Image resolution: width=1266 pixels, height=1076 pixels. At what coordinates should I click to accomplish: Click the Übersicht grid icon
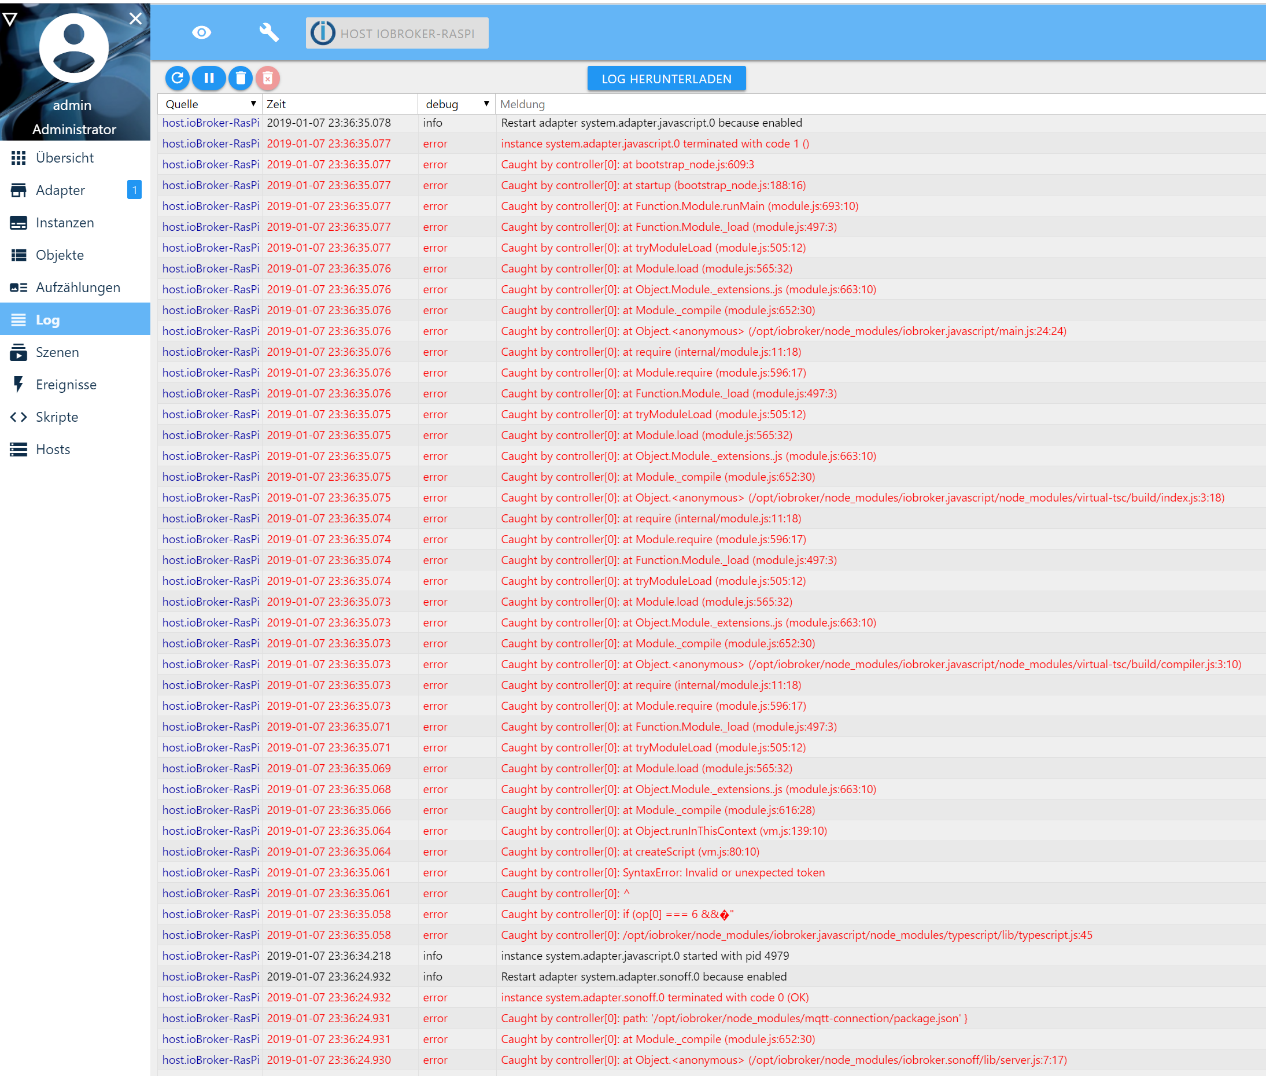(19, 158)
